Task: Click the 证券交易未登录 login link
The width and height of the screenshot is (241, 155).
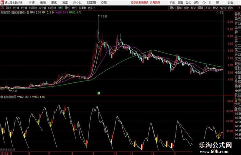Action: (140, 3)
